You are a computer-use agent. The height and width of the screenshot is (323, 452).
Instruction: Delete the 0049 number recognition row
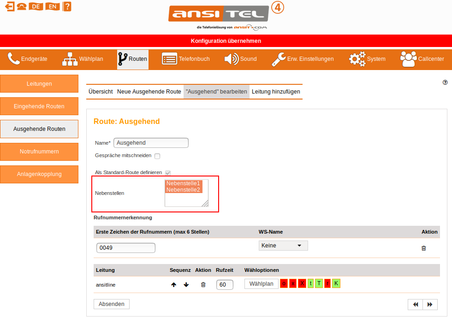[x=423, y=248]
